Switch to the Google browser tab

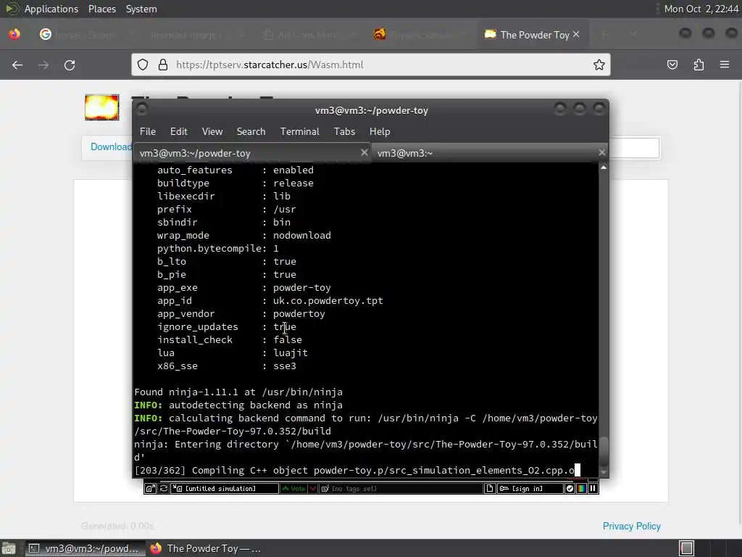point(86,35)
